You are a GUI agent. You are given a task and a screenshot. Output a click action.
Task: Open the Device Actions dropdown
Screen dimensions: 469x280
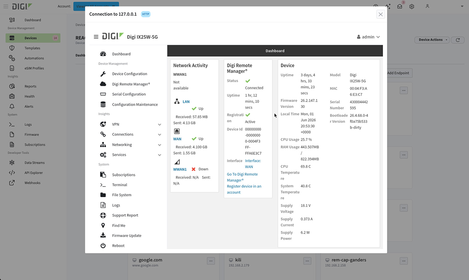pos(431,40)
